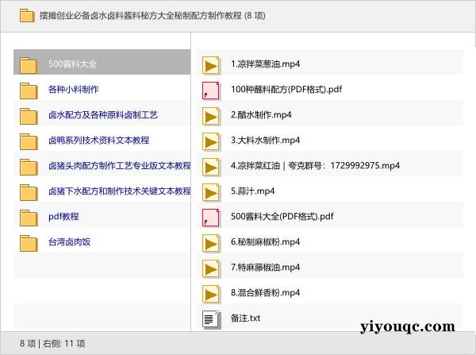Click the video icon for 2.醋水制作.mp4
Image resolution: width=476 pixels, height=355 pixels.
click(x=211, y=115)
